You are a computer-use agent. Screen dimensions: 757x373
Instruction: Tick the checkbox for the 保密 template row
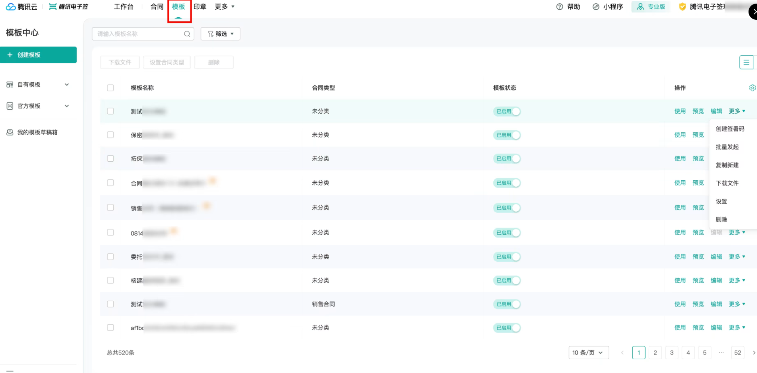(x=111, y=135)
